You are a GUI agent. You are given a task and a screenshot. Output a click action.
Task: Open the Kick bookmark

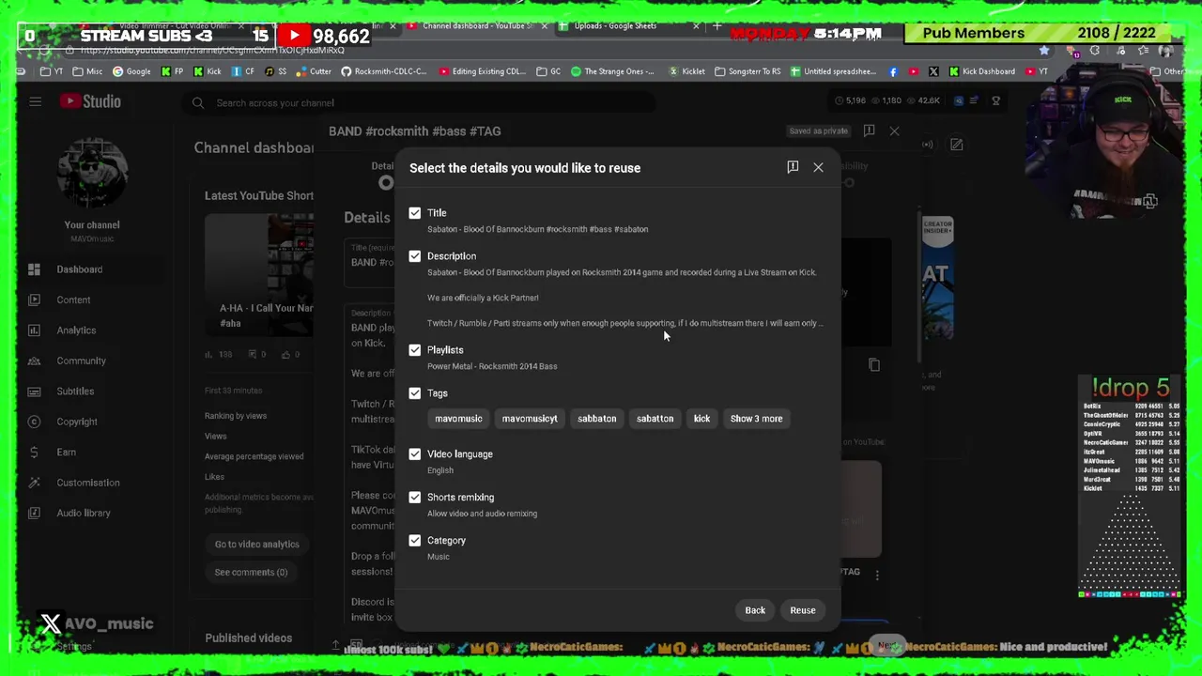click(207, 71)
